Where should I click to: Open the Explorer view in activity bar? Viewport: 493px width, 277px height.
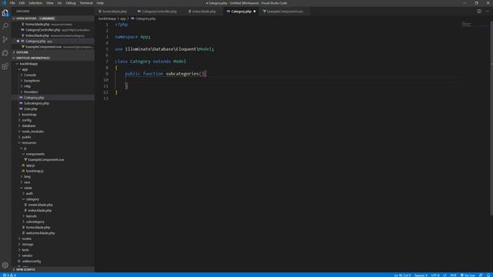pos(5,13)
